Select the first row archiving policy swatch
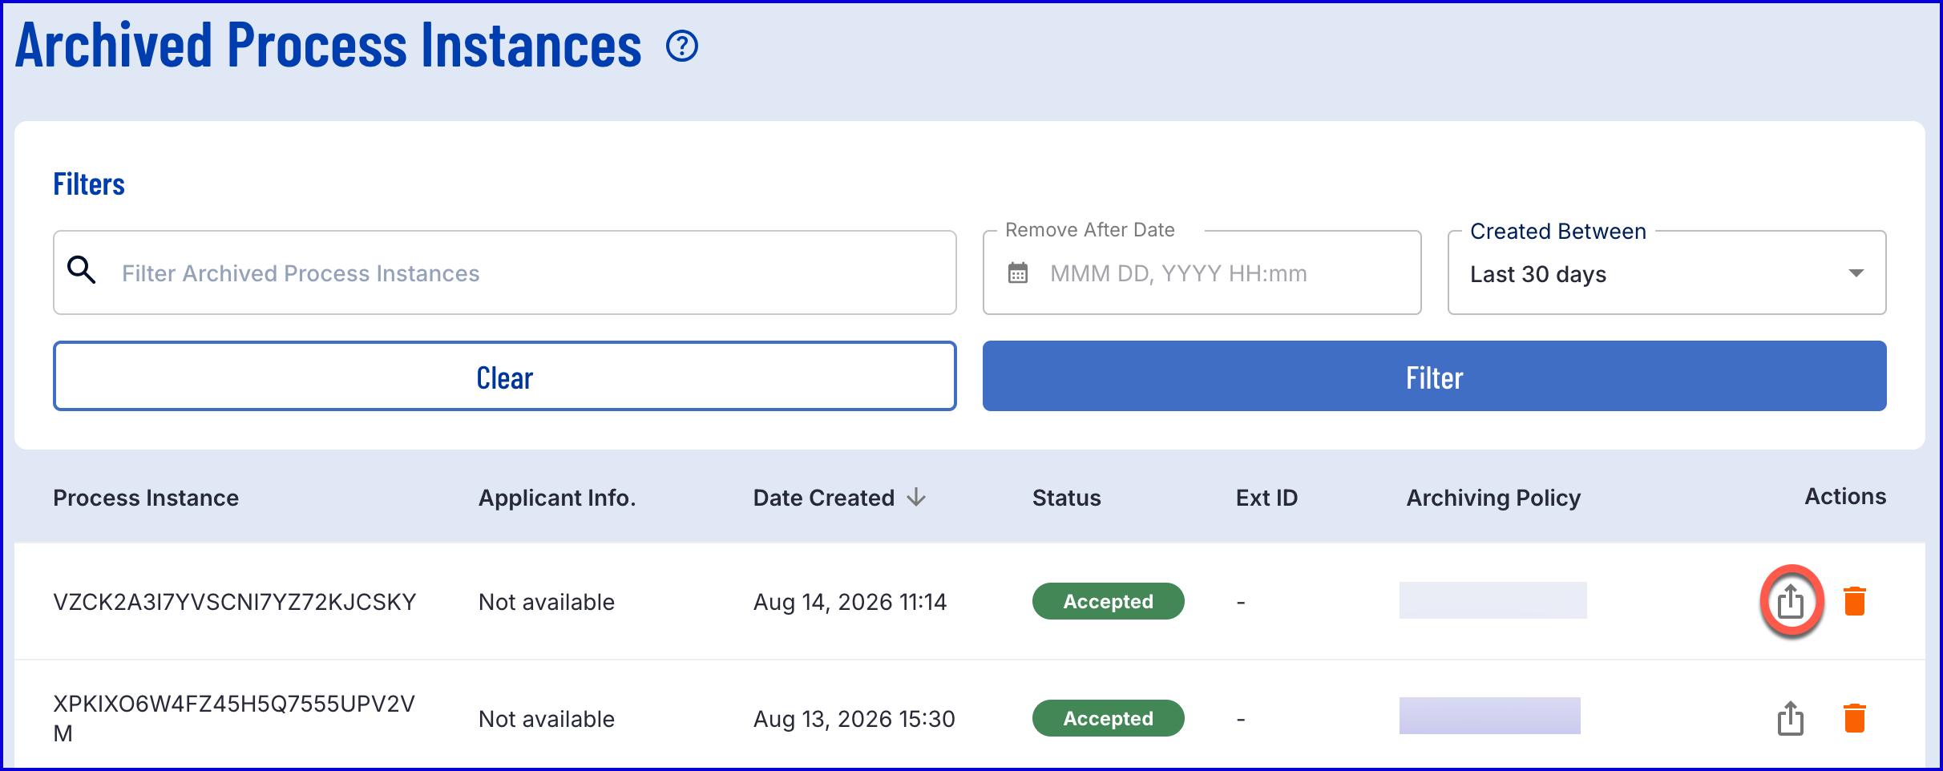 [1493, 600]
